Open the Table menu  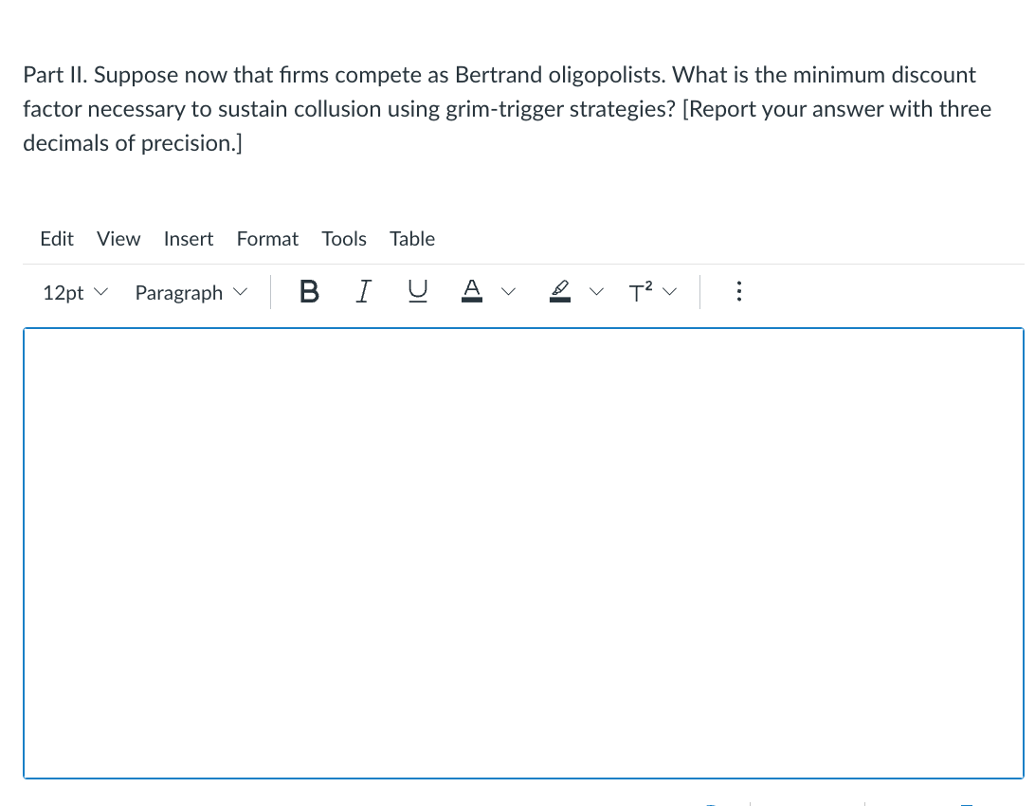[411, 239]
